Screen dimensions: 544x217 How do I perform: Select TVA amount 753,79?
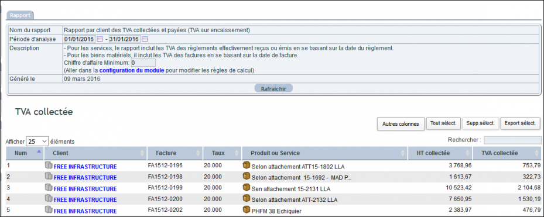pos(531,166)
